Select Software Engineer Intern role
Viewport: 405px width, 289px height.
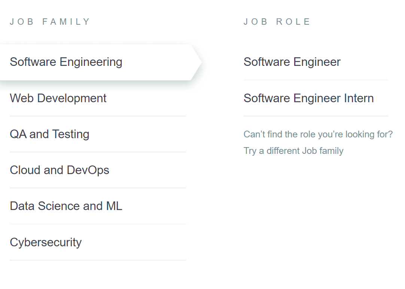[x=308, y=98]
